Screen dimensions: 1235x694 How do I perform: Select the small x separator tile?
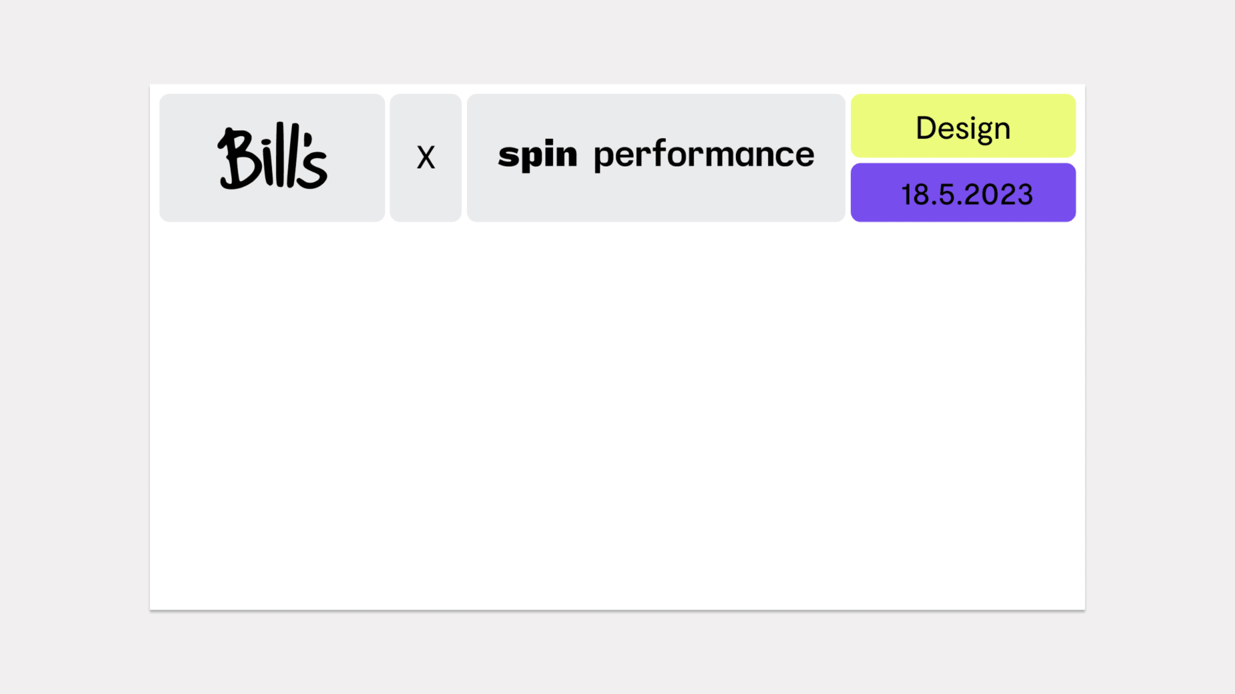tap(425, 158)
